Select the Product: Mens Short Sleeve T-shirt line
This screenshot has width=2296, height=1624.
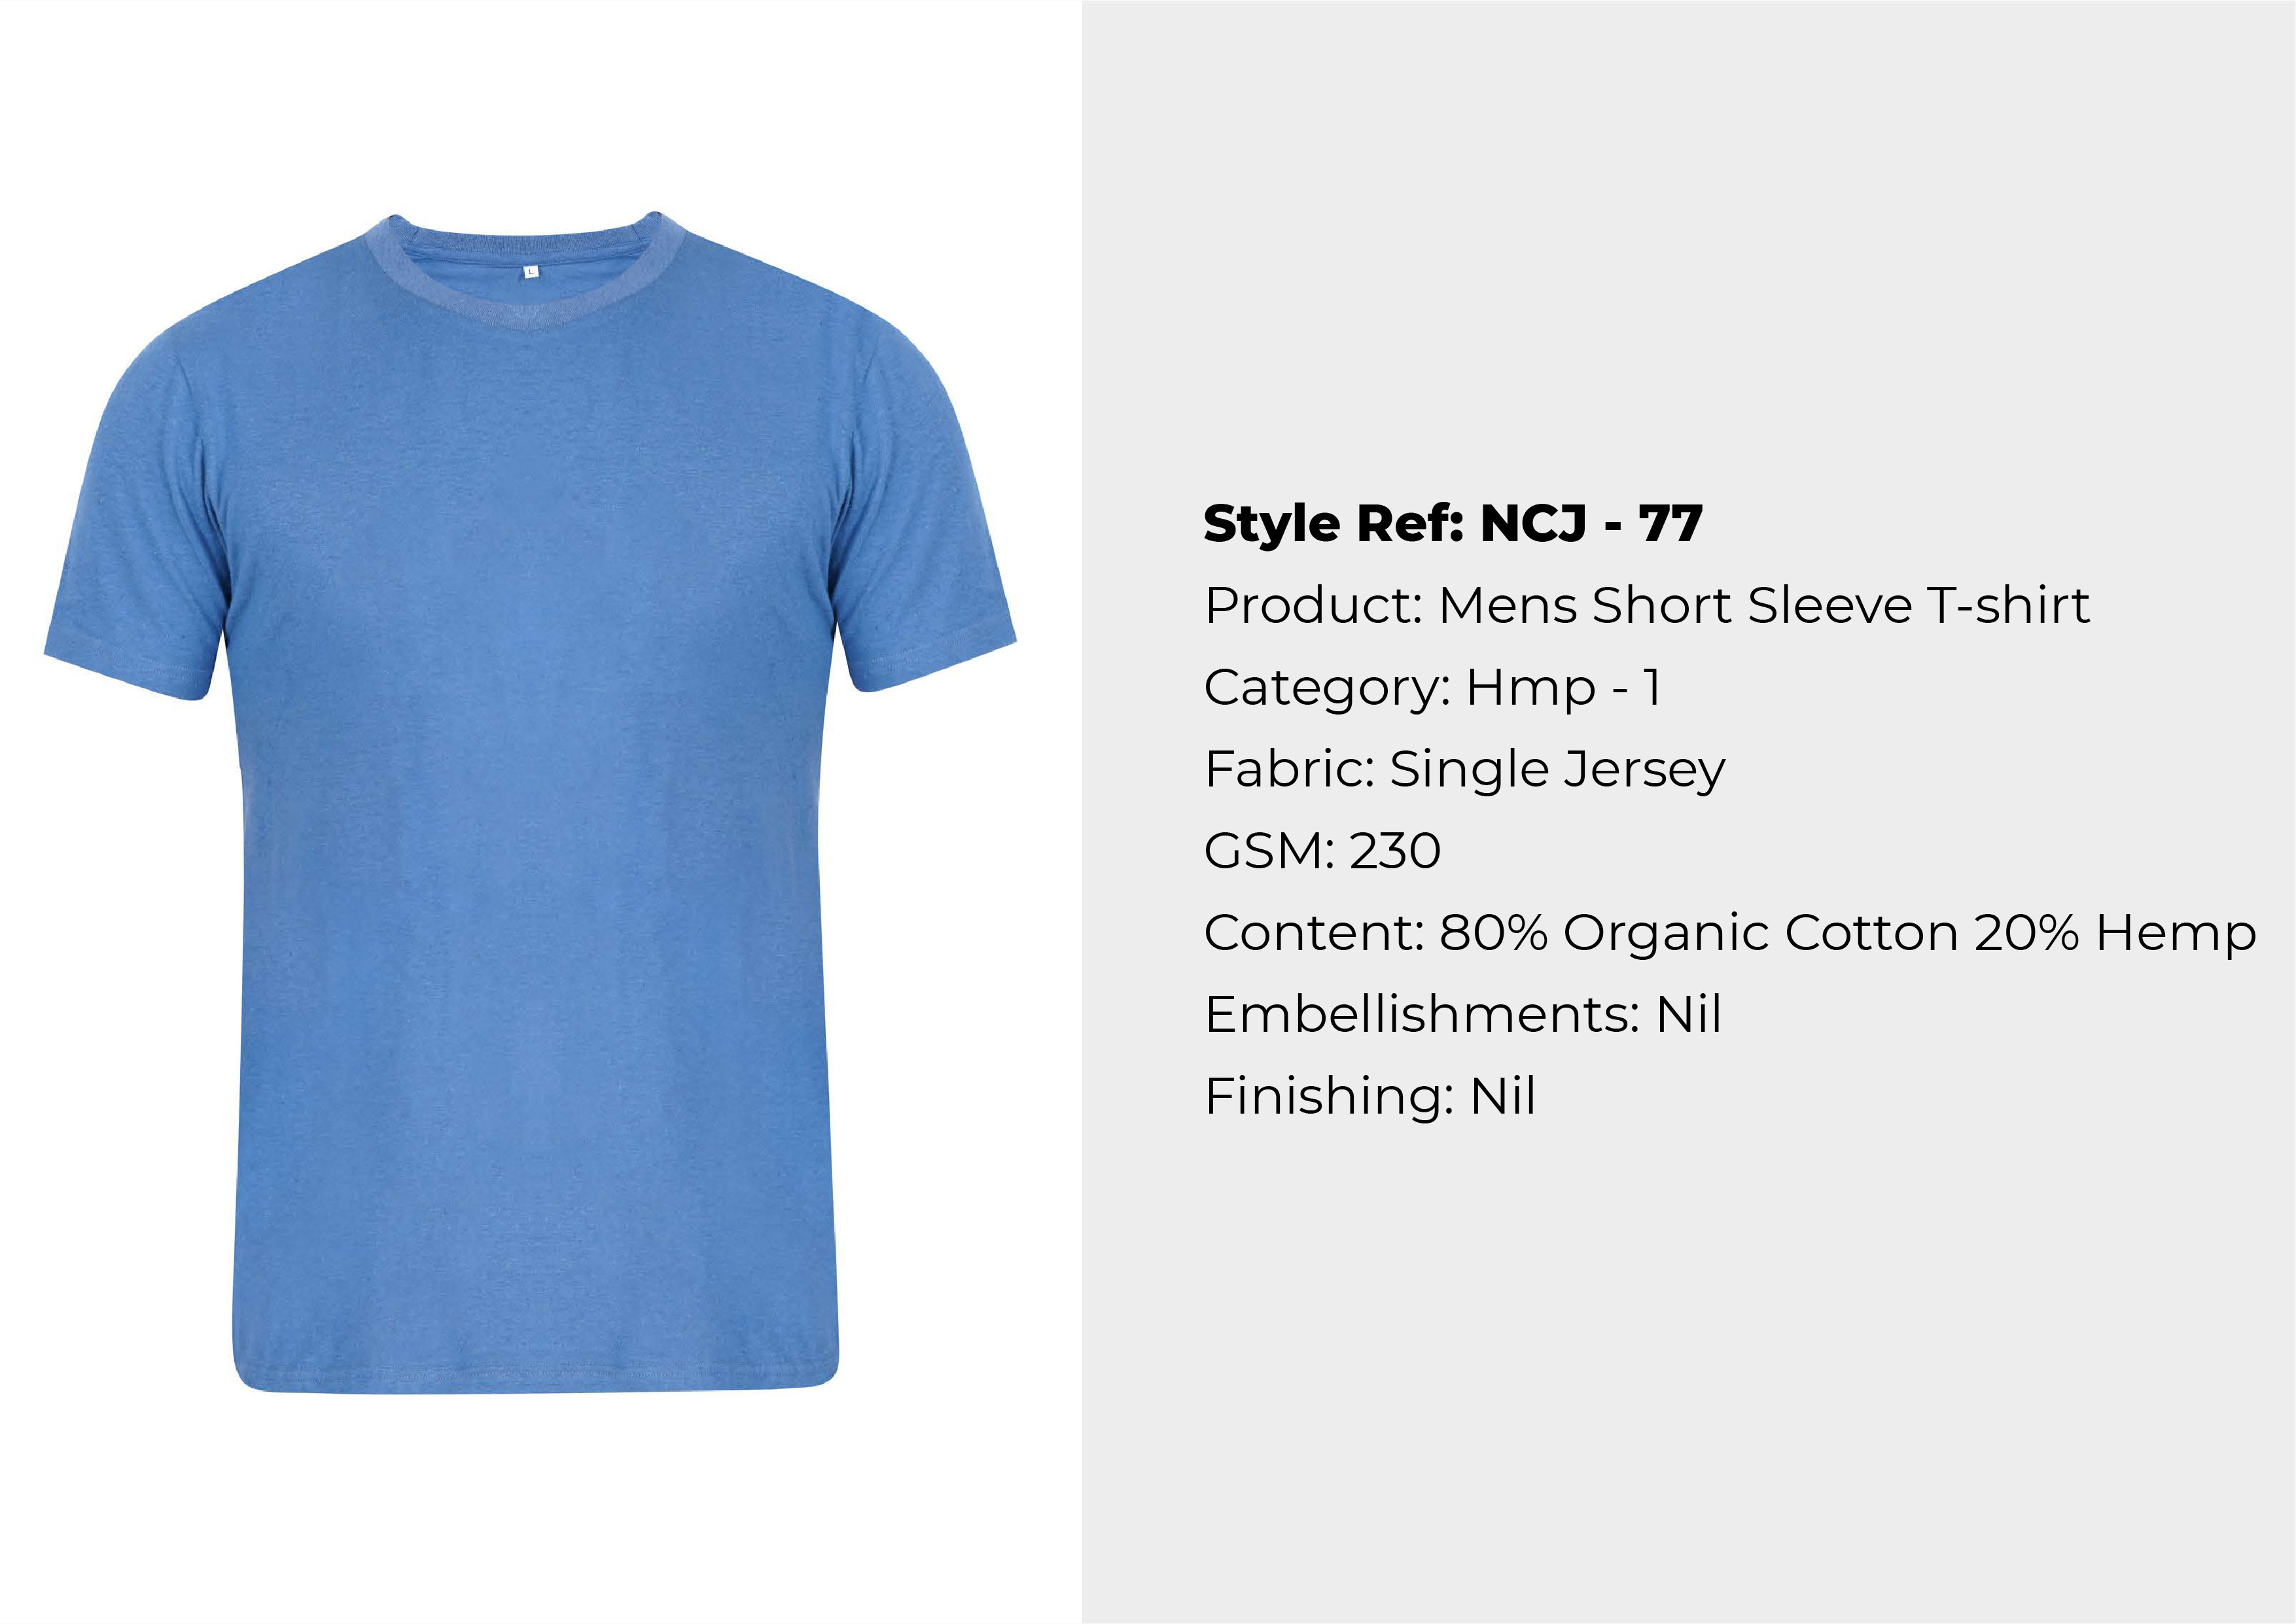1647,605
